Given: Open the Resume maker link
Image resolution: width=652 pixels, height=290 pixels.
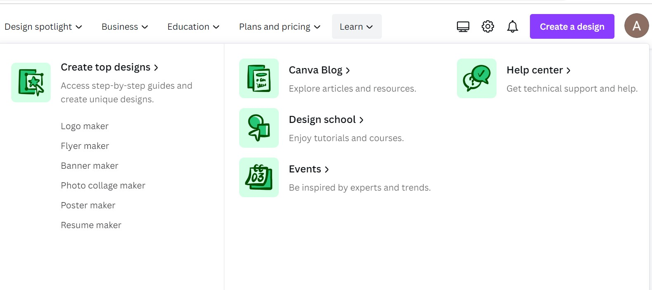Looking at the screenshot, I should [91, 225].
